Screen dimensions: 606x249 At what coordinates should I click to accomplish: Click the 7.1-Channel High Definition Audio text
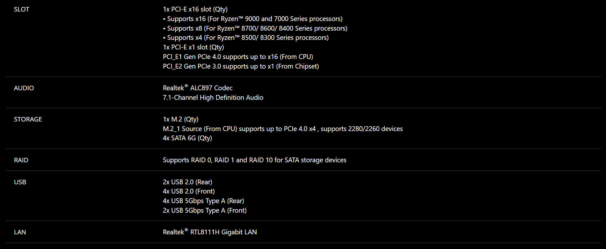pyautogui.click(x=213, y=98)
